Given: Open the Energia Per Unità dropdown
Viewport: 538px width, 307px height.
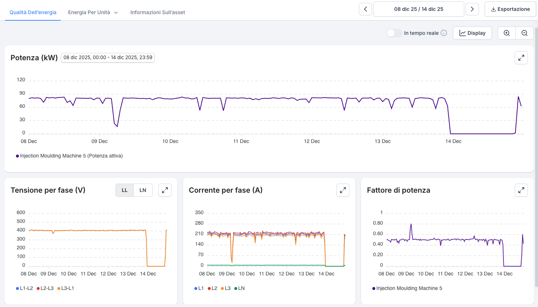Looking at the screenshot, I should click(x=93, y=12).
